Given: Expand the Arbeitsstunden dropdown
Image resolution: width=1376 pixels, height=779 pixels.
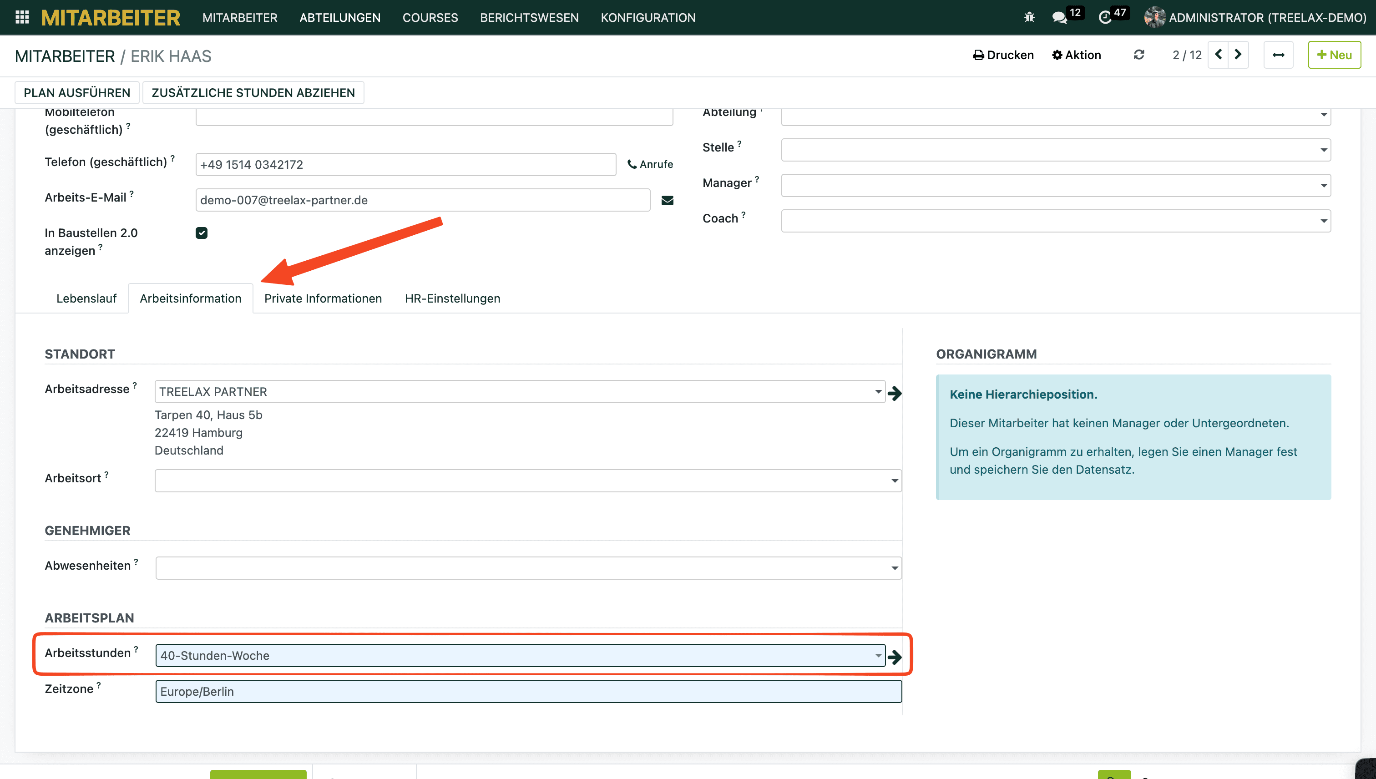Looking at the screenshot, I should (878, 655).
